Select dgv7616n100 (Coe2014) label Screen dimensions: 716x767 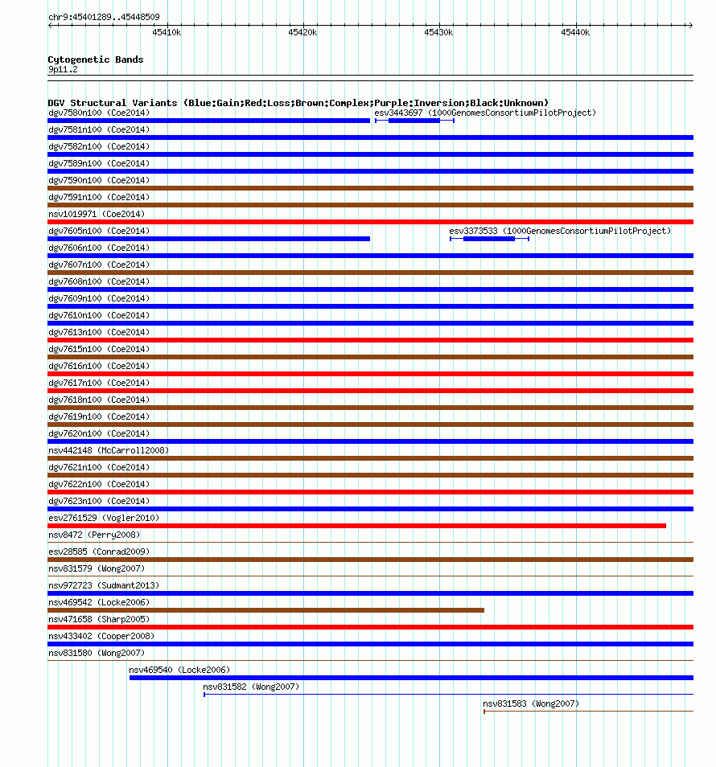[99, 366]
